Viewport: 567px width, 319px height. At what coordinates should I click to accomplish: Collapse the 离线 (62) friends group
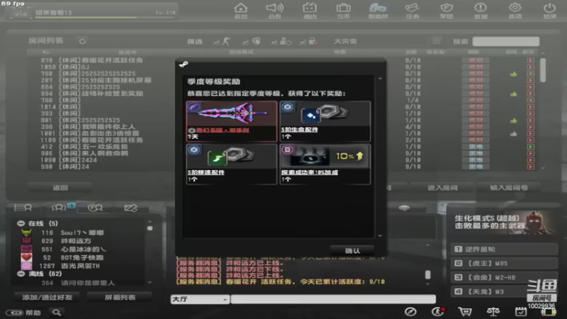pos(21,274)
